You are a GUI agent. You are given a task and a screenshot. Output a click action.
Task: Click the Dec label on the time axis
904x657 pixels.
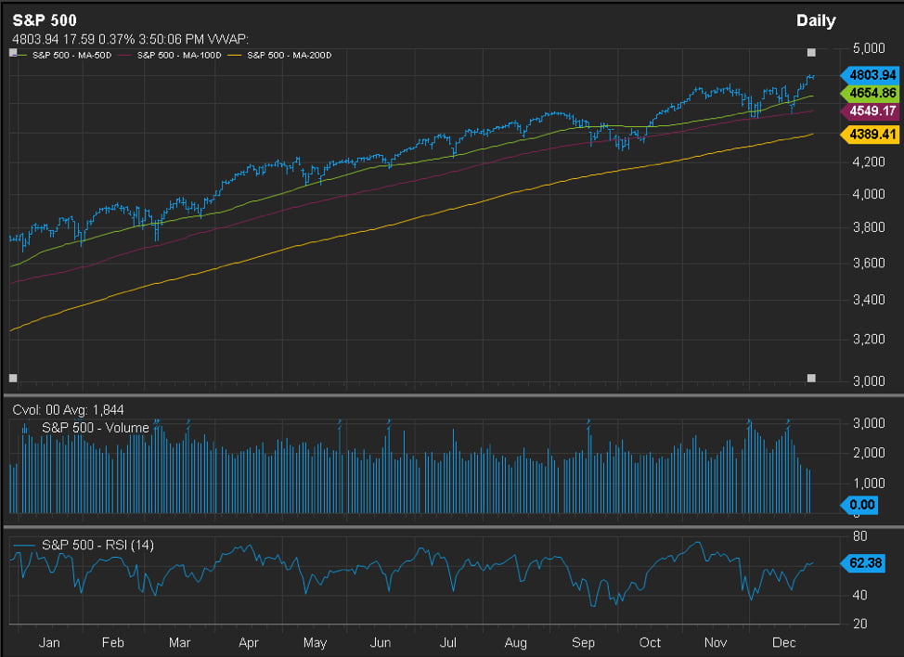click(x=784, y=642)
